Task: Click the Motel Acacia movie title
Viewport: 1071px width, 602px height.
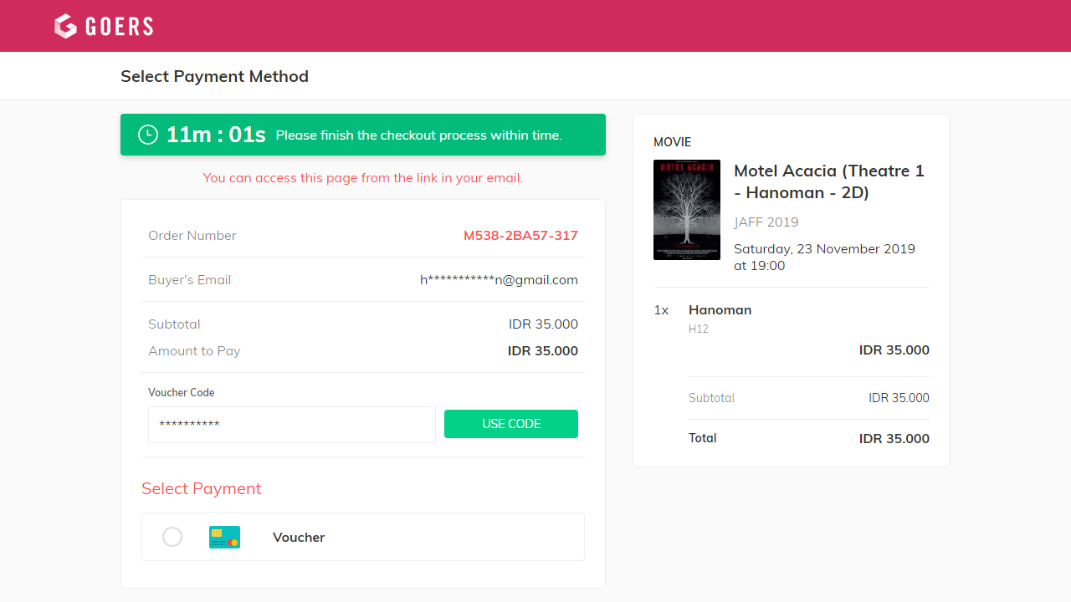Action: coord(828,181)
